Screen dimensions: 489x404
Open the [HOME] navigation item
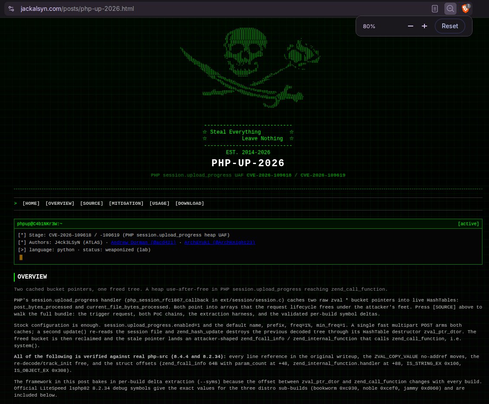coord(31,204)
